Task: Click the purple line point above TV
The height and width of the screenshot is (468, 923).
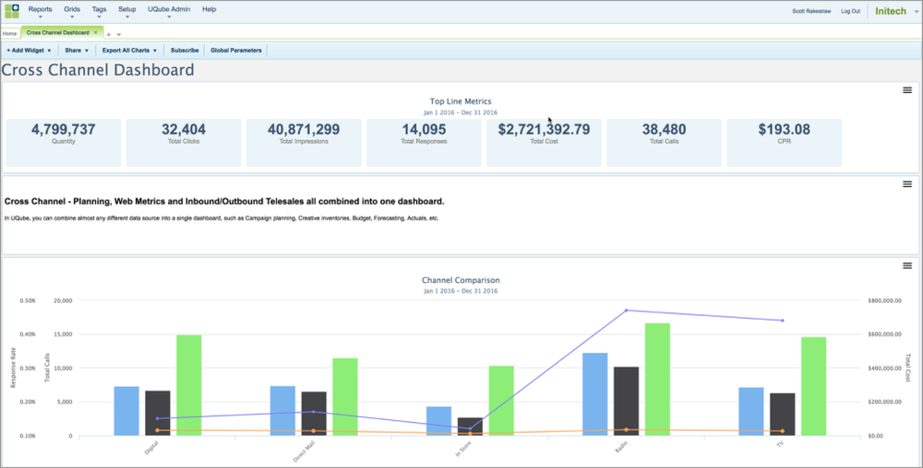Action: [783, 321]
